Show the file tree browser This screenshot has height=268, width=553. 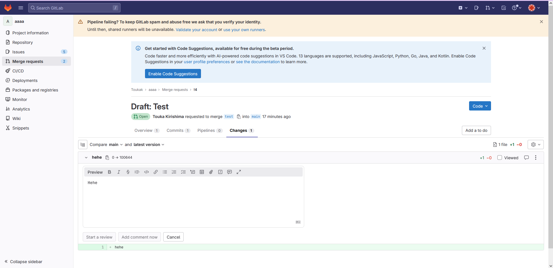pyautogui.click(x=83, y=145)
